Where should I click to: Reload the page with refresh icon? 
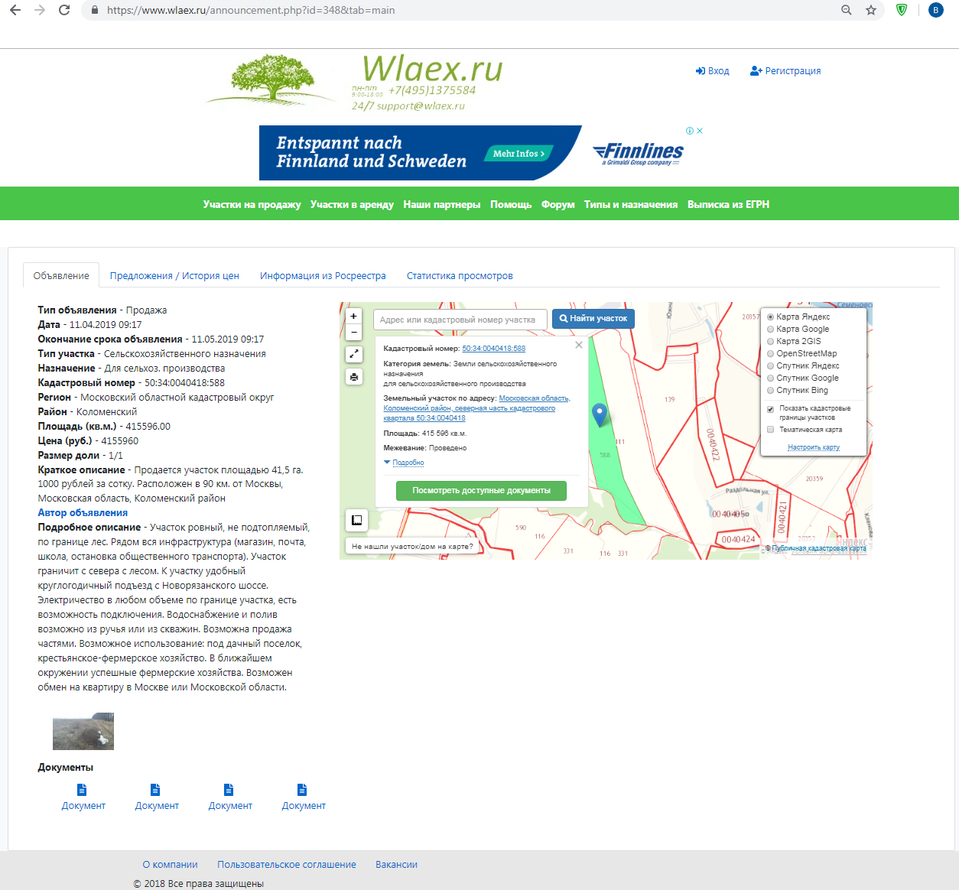[64, 10]
